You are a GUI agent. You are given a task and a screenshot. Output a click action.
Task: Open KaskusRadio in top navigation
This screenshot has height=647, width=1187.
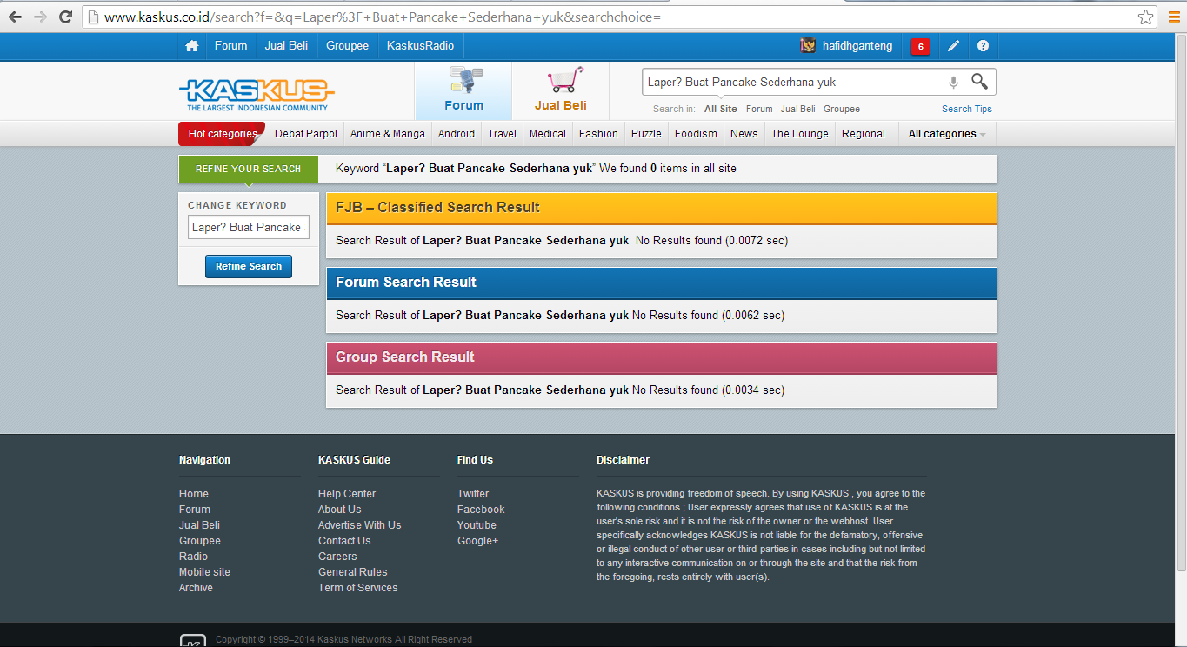coord(421,46)
